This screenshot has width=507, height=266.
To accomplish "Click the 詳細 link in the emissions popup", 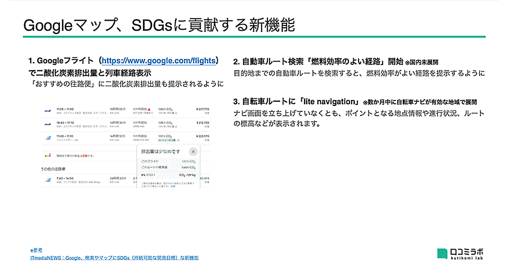I will coord(173,186).
